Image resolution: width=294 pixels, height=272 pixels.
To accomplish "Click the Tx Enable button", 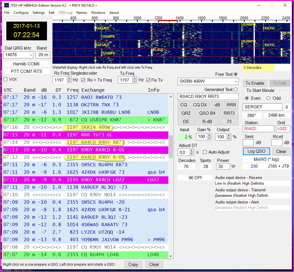I will [x=255, y=83].
